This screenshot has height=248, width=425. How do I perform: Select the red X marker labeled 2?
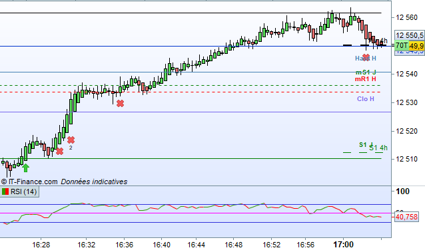(x=71, y=140)
